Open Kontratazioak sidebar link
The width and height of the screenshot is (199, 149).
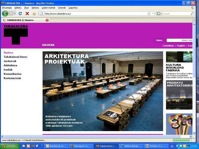pos(12,78)
